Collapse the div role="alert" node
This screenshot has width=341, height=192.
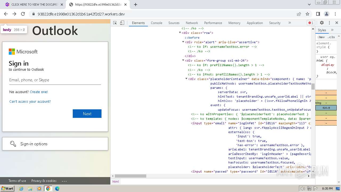coord(183,42)
